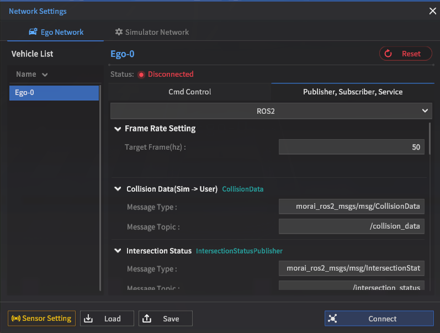Image resolution: width=440 pixels, height=333 pixels.
Task: Close the Network Settings dialog
Action: pos(432,10)
